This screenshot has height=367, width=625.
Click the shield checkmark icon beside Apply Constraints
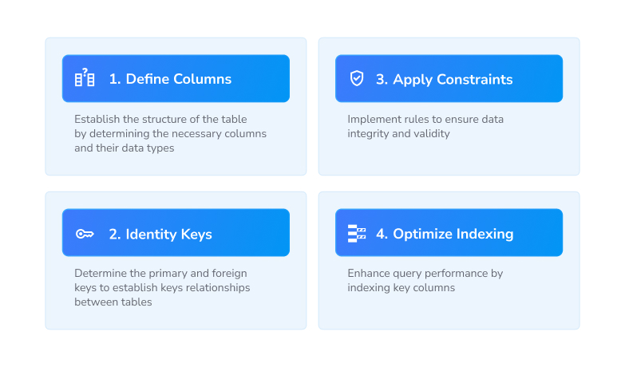[357, 78]
